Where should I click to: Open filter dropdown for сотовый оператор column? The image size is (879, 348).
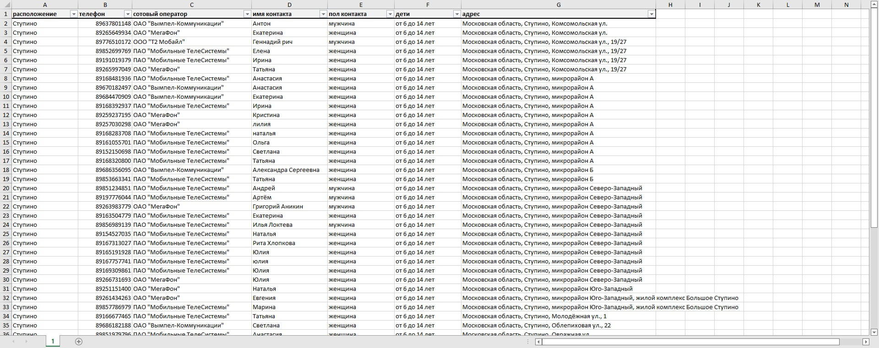click(247, 14)
